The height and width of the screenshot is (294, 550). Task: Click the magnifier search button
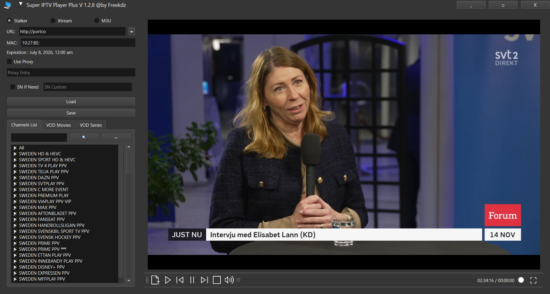pyautogui.click(x=84, y=137)
